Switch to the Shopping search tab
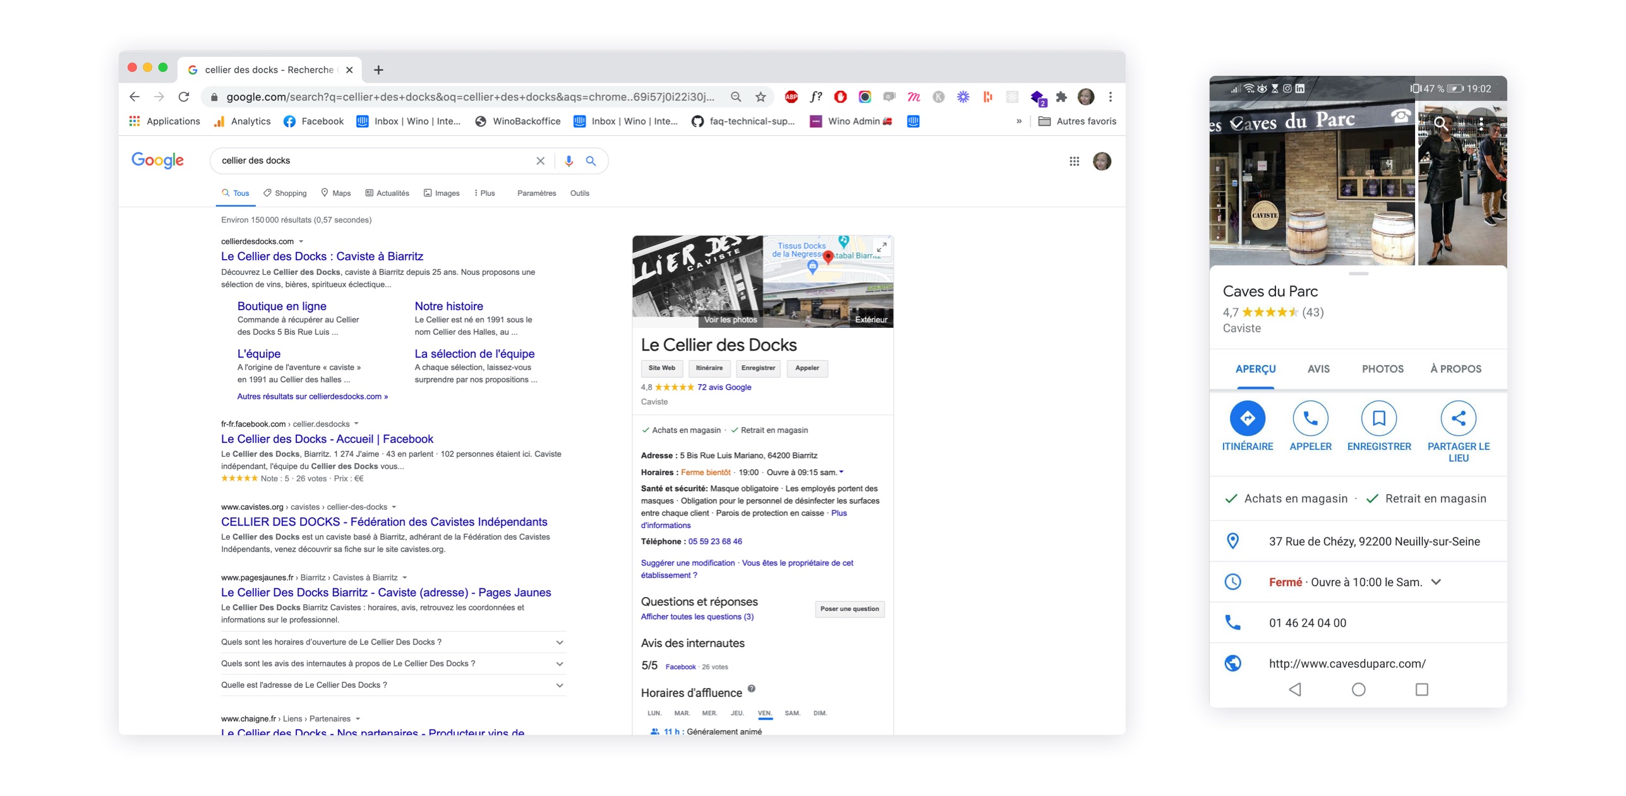The height and width of the screenshot is (796, 1626). [285, 193]
